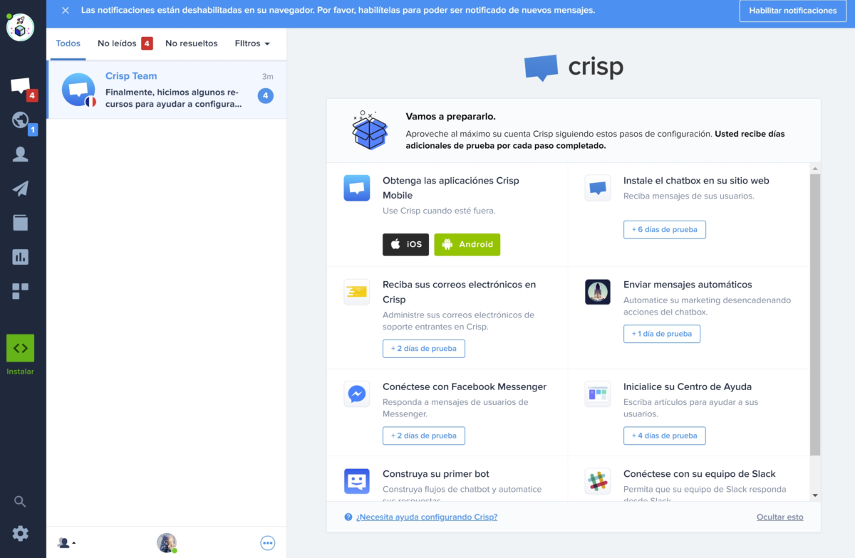Click the setup list scrollbar thumb
Screen dimensions: 855x558
[x=815, y=314]
